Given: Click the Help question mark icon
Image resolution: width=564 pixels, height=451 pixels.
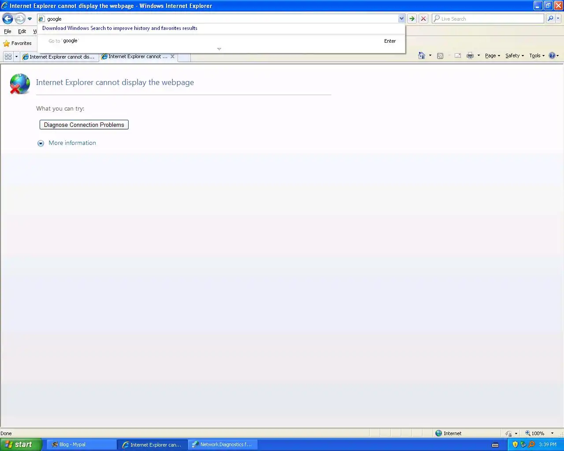Looking at the screenshot, I should (552, 55).
